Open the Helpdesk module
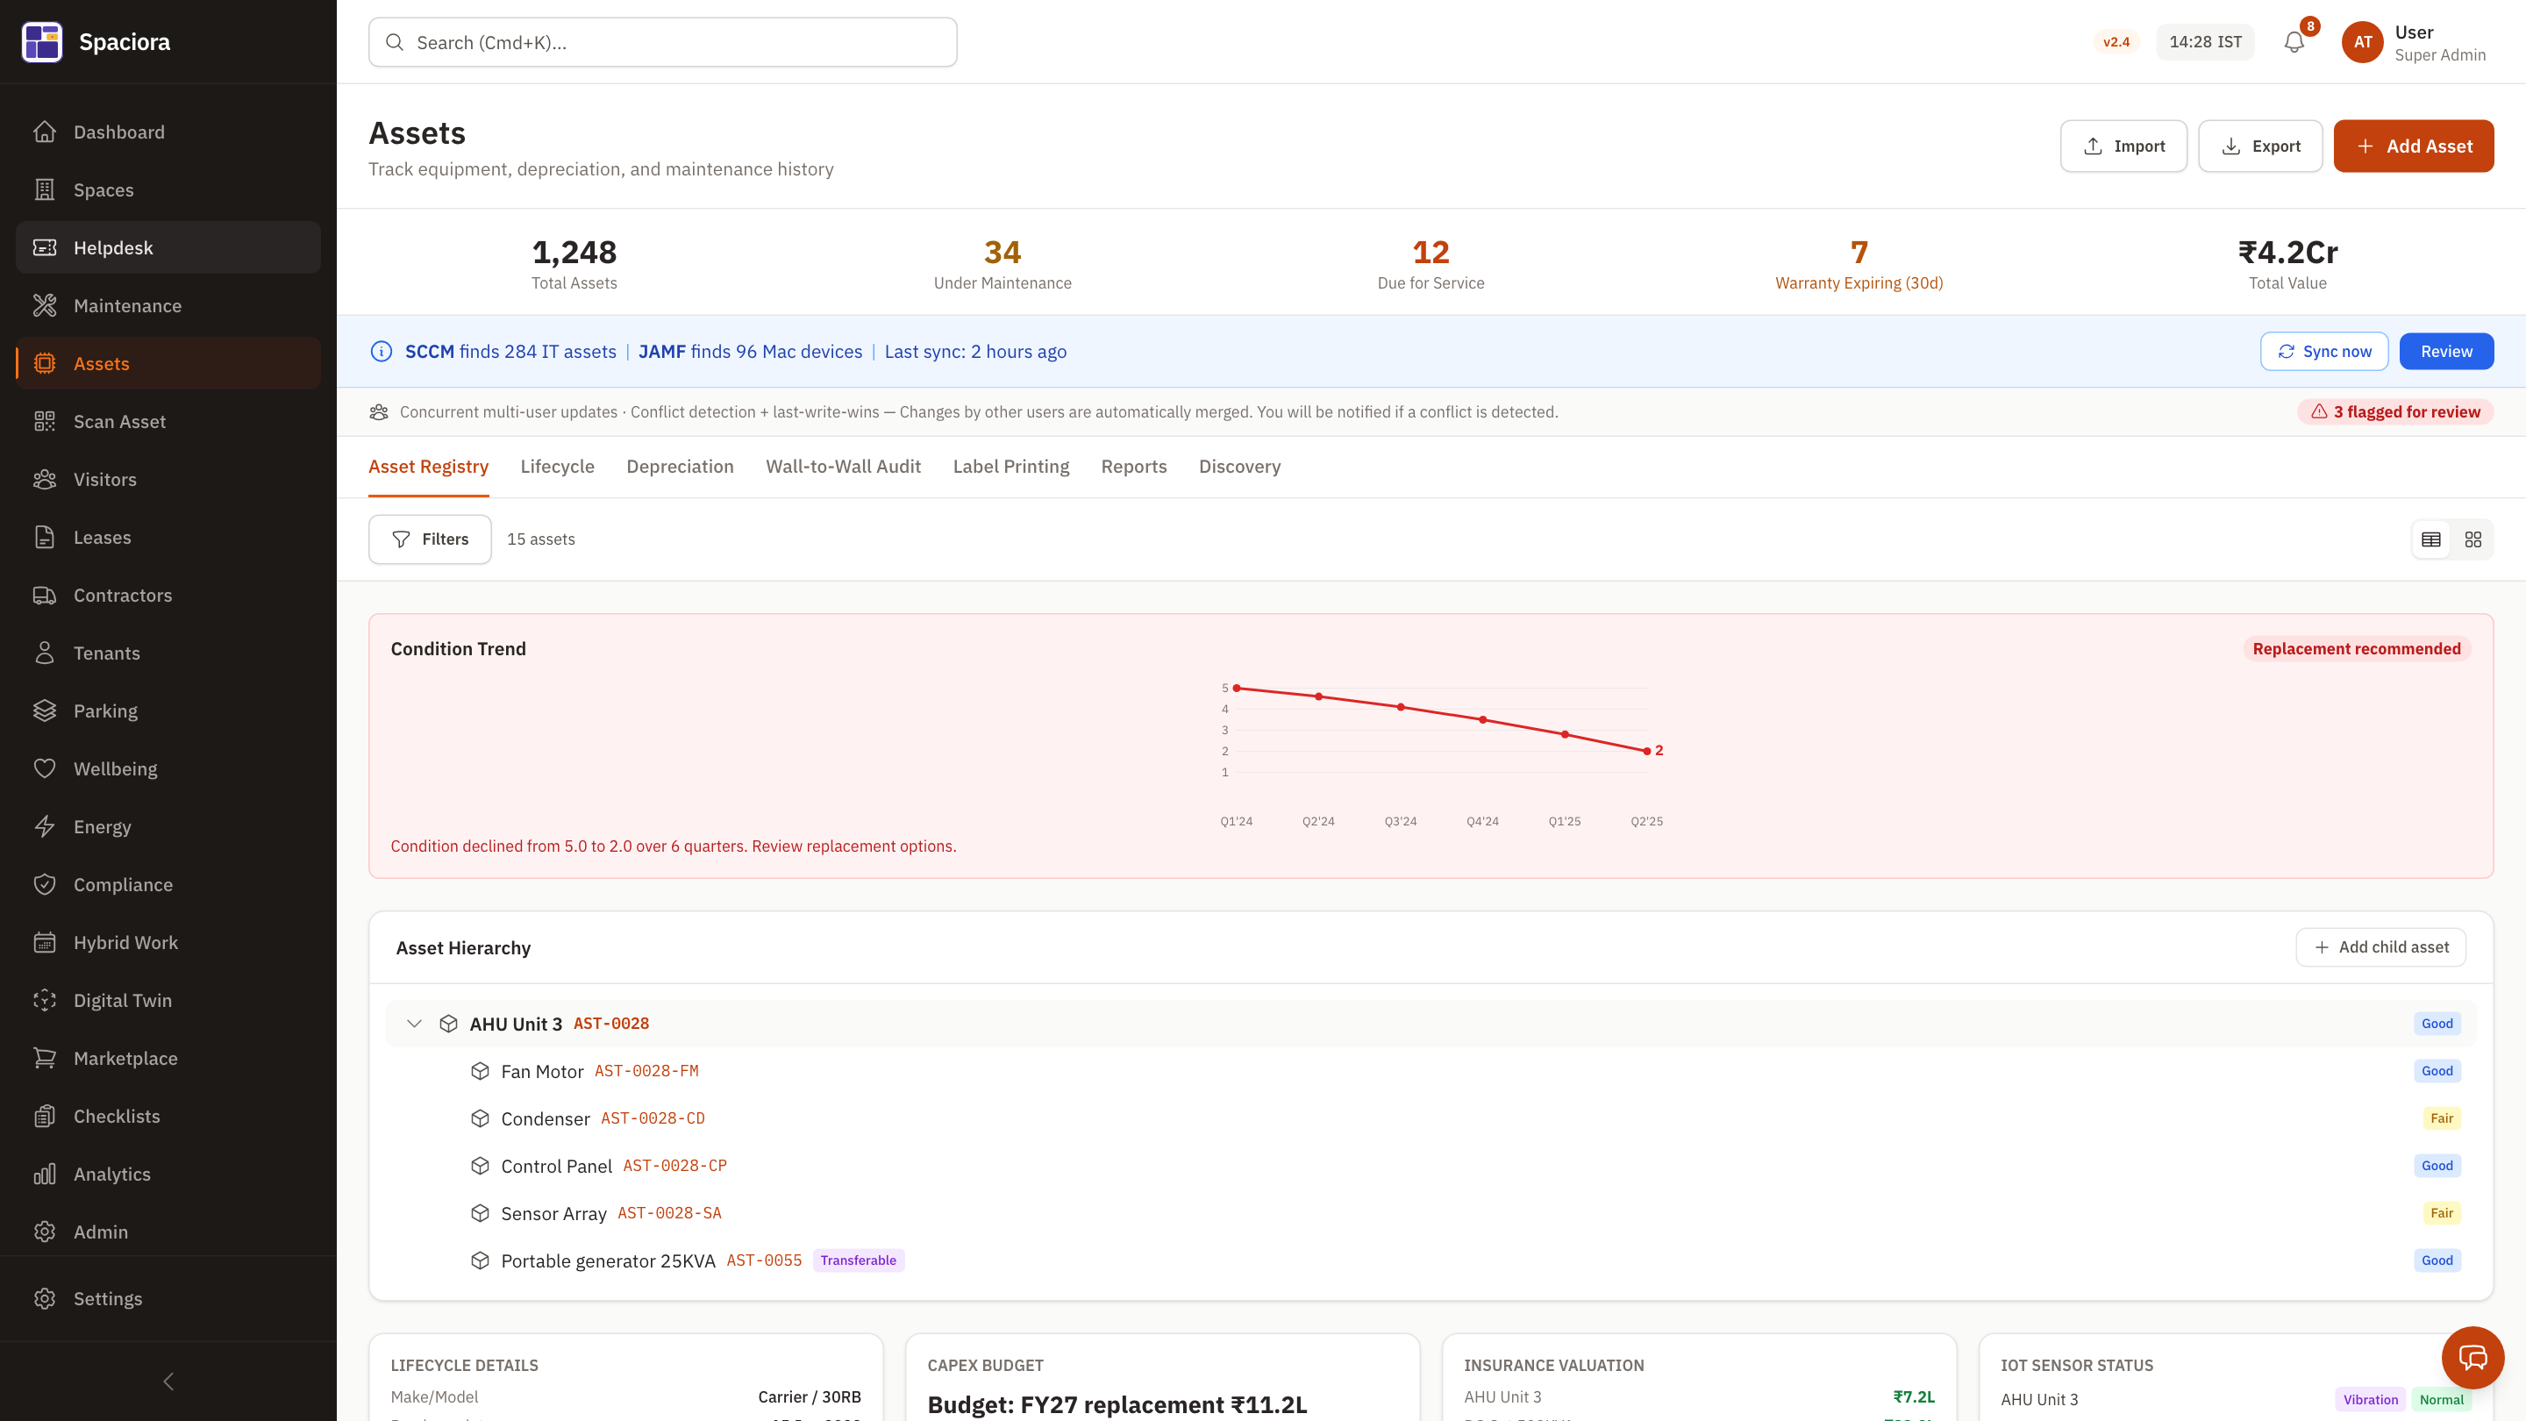 168,247
